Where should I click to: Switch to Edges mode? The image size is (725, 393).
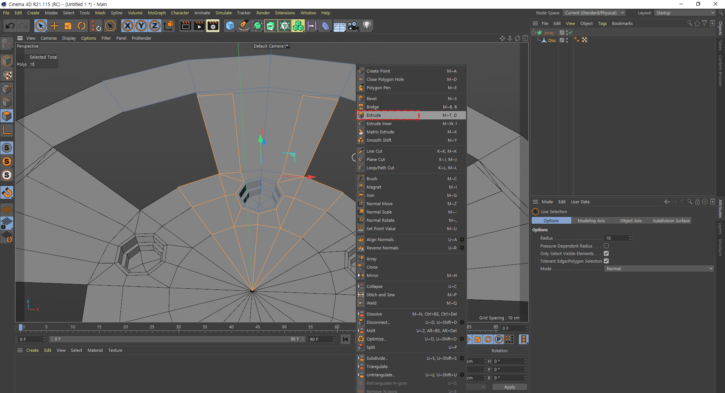pyautogui.click(x=7, y=102)
